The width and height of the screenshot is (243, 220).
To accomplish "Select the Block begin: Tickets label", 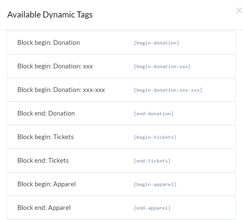I will click(x=45, y=137).
